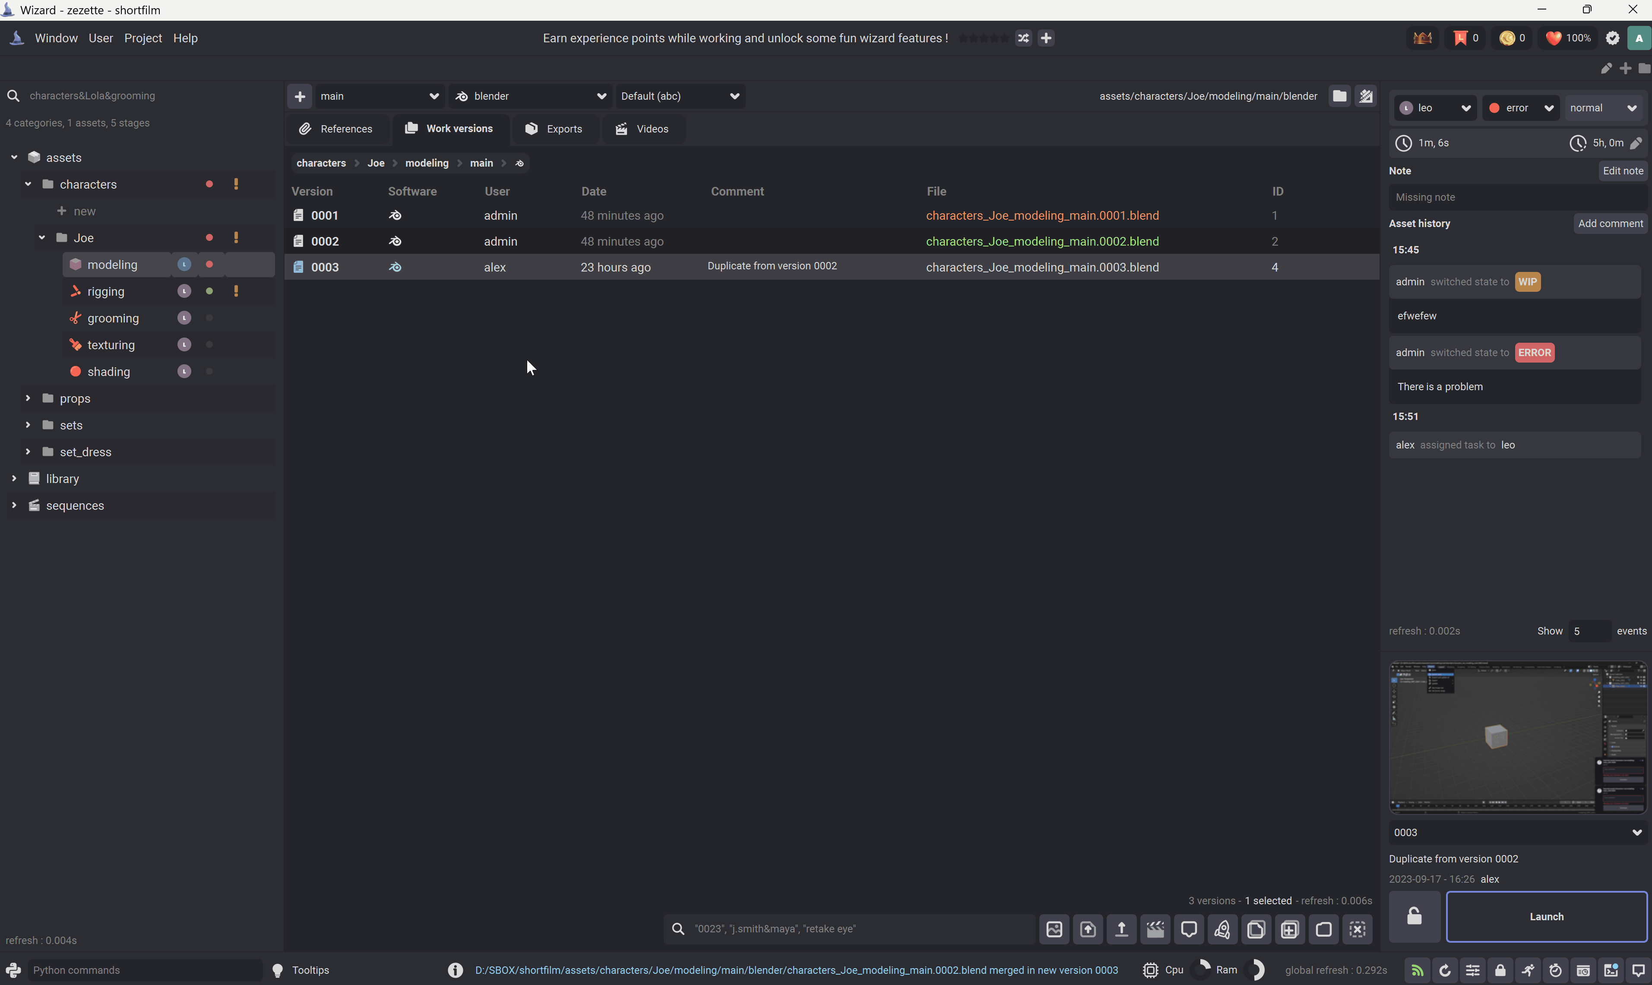Click the file upload icon with arrow
The image size is (1652, 985).
(1088, 929)
